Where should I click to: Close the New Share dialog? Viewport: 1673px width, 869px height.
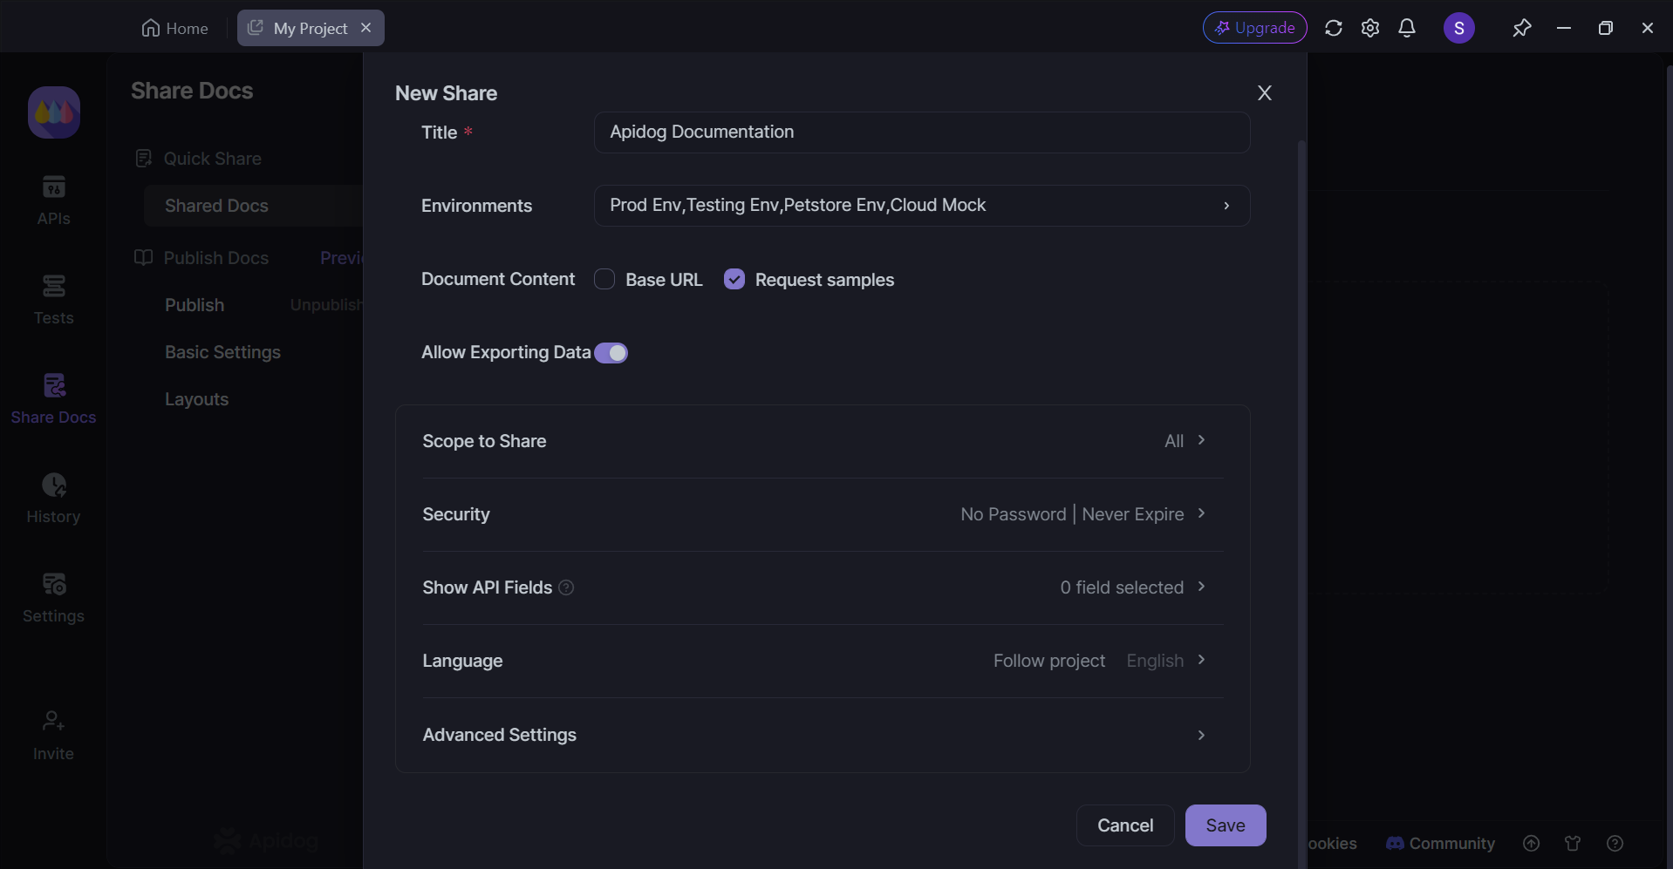(1264, 93)
